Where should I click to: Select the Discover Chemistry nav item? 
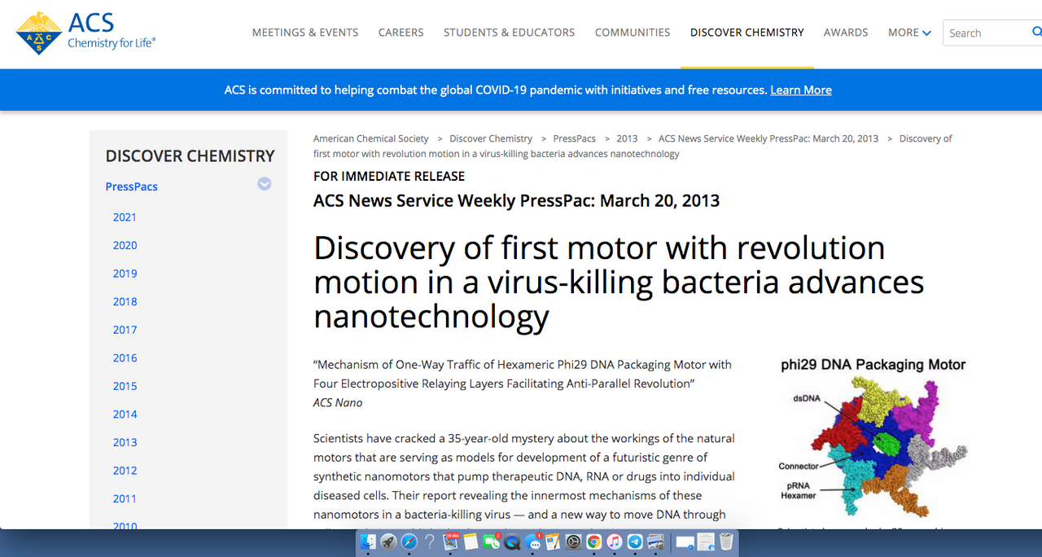tap(747, 33)
